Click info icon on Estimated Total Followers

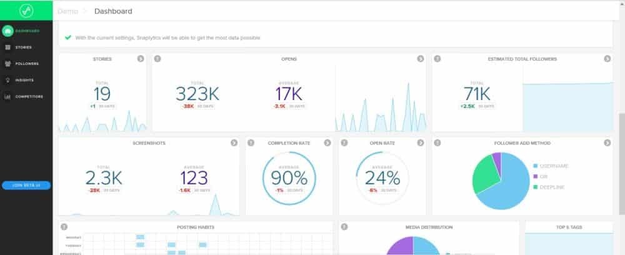[437, 59]
